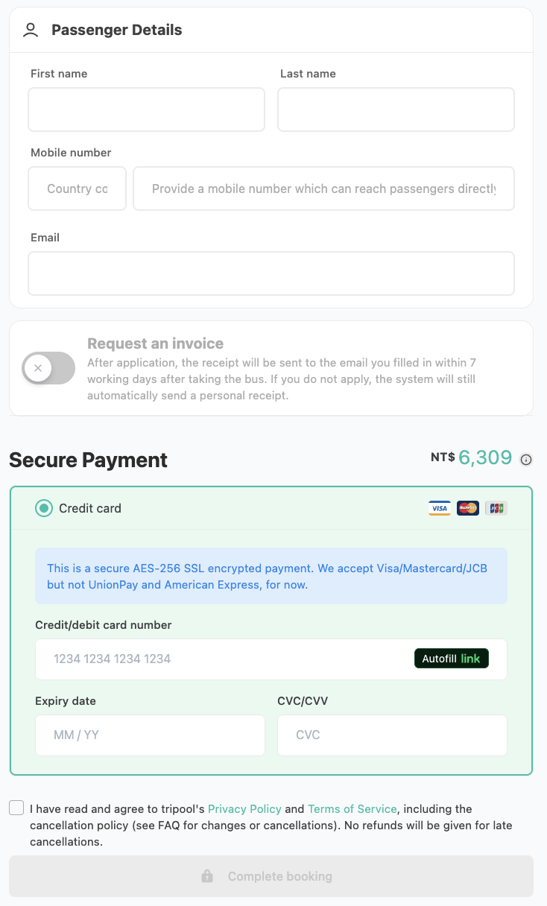Click the Expiry date MM / YY field
Viewport: 547px width, 906px height.
pyautogui.click(x=150, y=735)
